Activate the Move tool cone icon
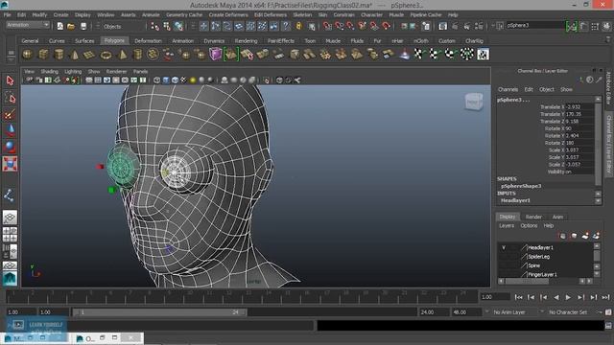 coord(10,130)
